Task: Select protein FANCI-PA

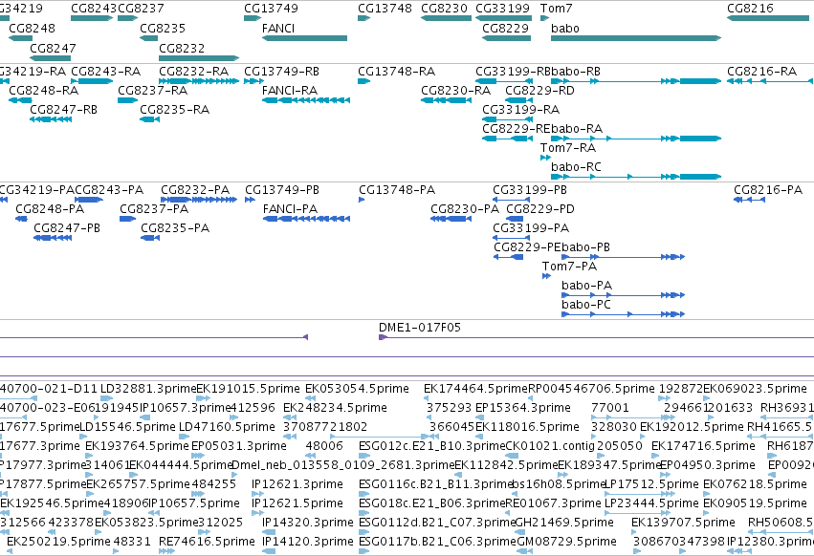Action: coord(290,209)
